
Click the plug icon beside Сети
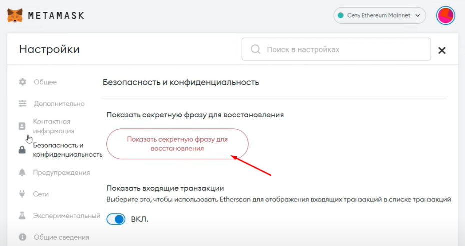pyautogui.click(x=22, y=194)
